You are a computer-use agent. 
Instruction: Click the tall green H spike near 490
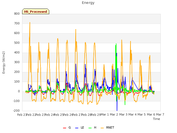pos(116,44)
